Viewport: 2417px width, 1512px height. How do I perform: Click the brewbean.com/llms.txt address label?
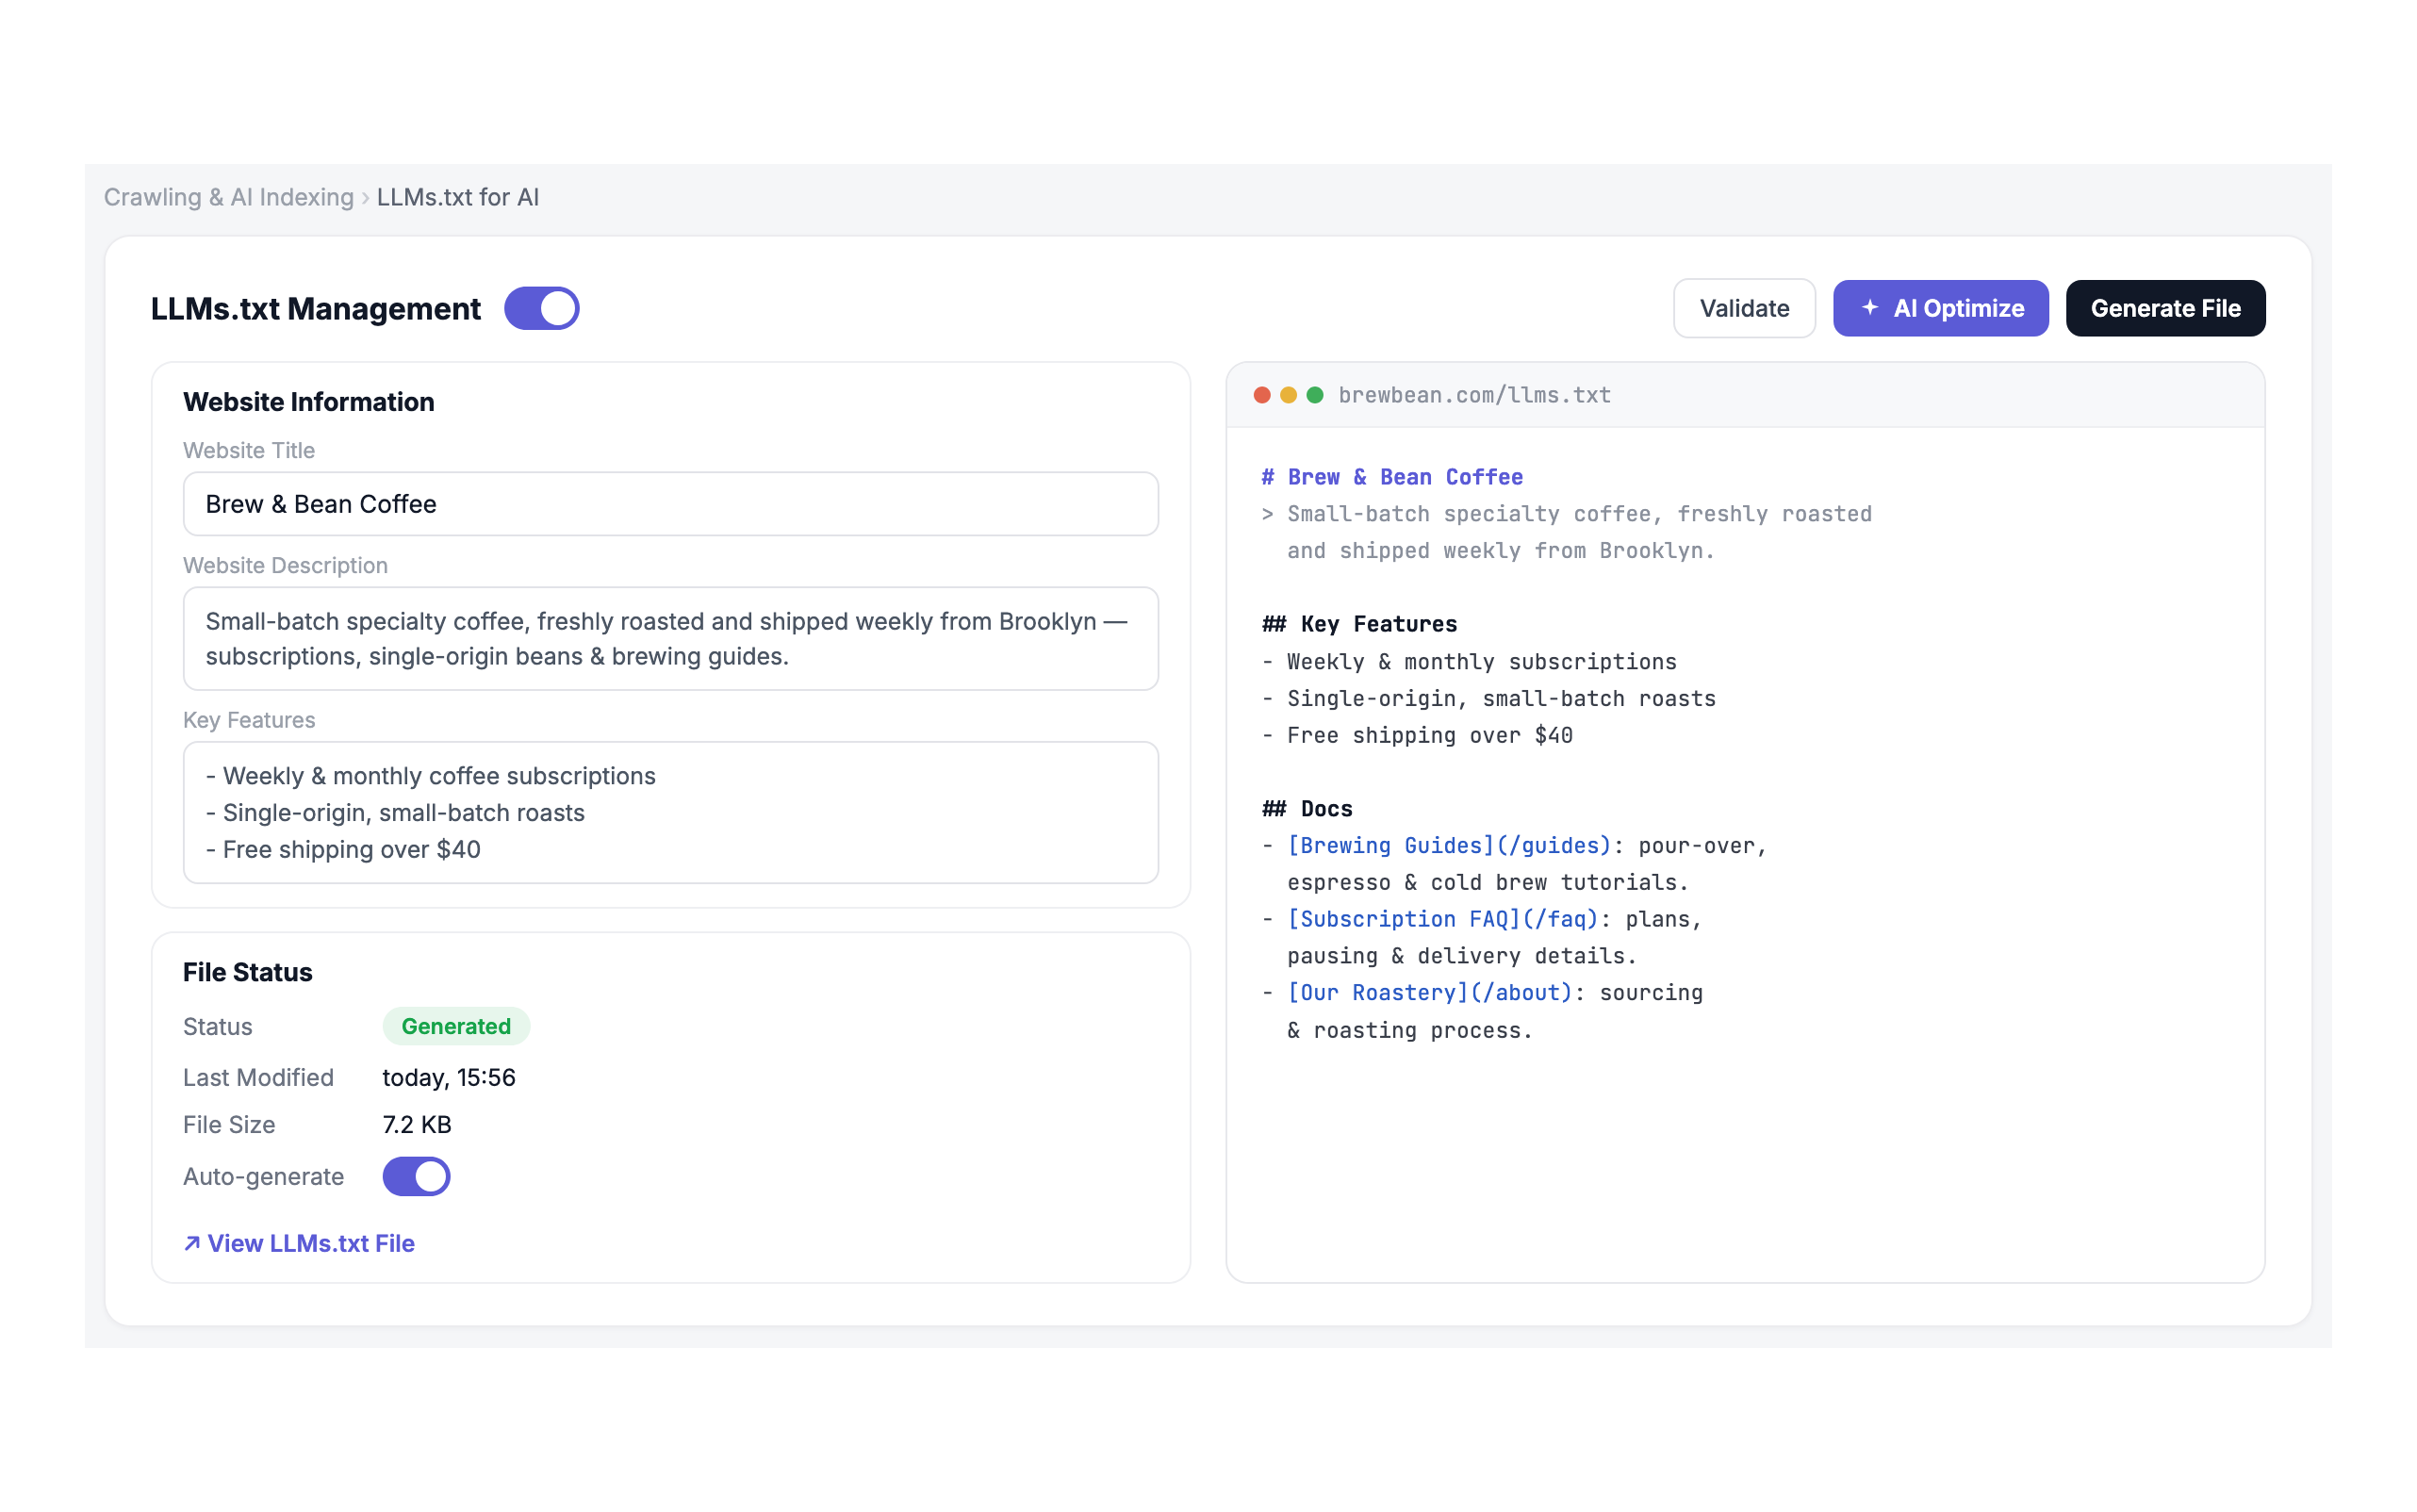click(x=1474, y=395)
